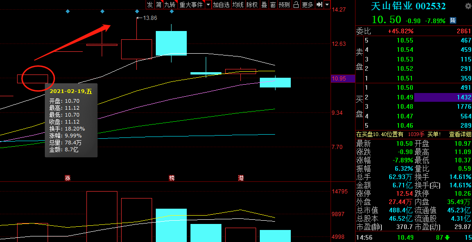The height and width of the screenshot is (242, 472).
Task: Expand the last dropdown arrow in toolbar
Action: pyautogui.click(x=327, y=5)
